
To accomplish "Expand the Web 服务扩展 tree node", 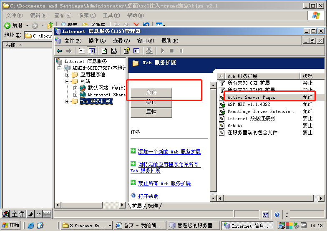I will pyautogui.click(x=67, y=102).
